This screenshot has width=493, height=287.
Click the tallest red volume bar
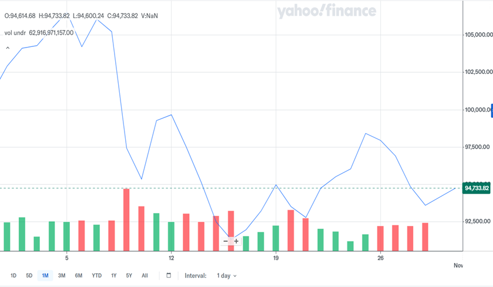(126, 220)
